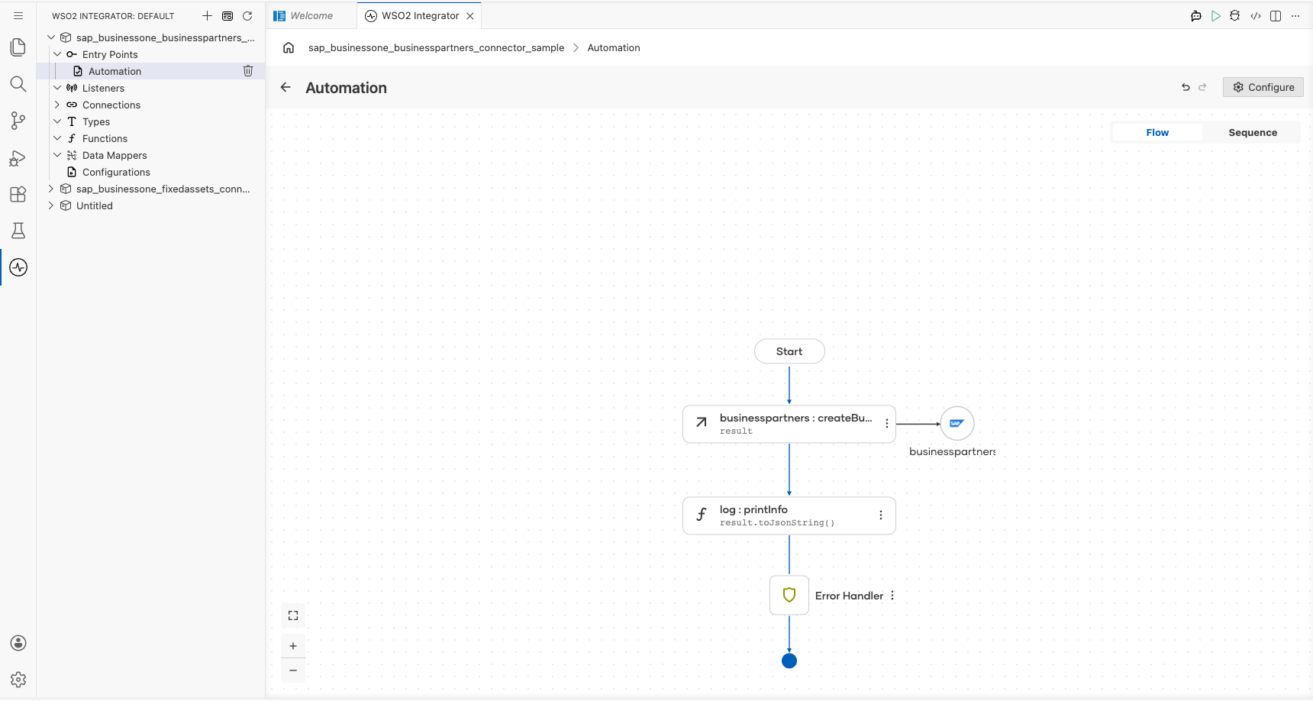Open the Extensions view
1313x701 pixels.
(x=18, y=194)
